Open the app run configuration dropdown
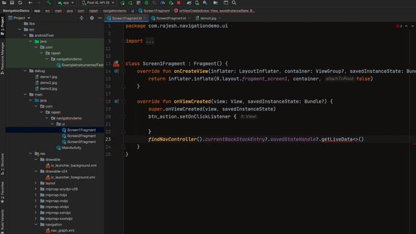Image resolution: width=416 pixels, height=234 pixels. click(x=66, y=3)
